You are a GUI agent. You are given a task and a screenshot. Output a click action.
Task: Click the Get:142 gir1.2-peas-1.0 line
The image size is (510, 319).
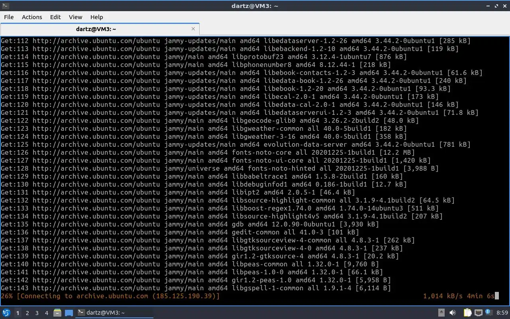tap(196, 280)
